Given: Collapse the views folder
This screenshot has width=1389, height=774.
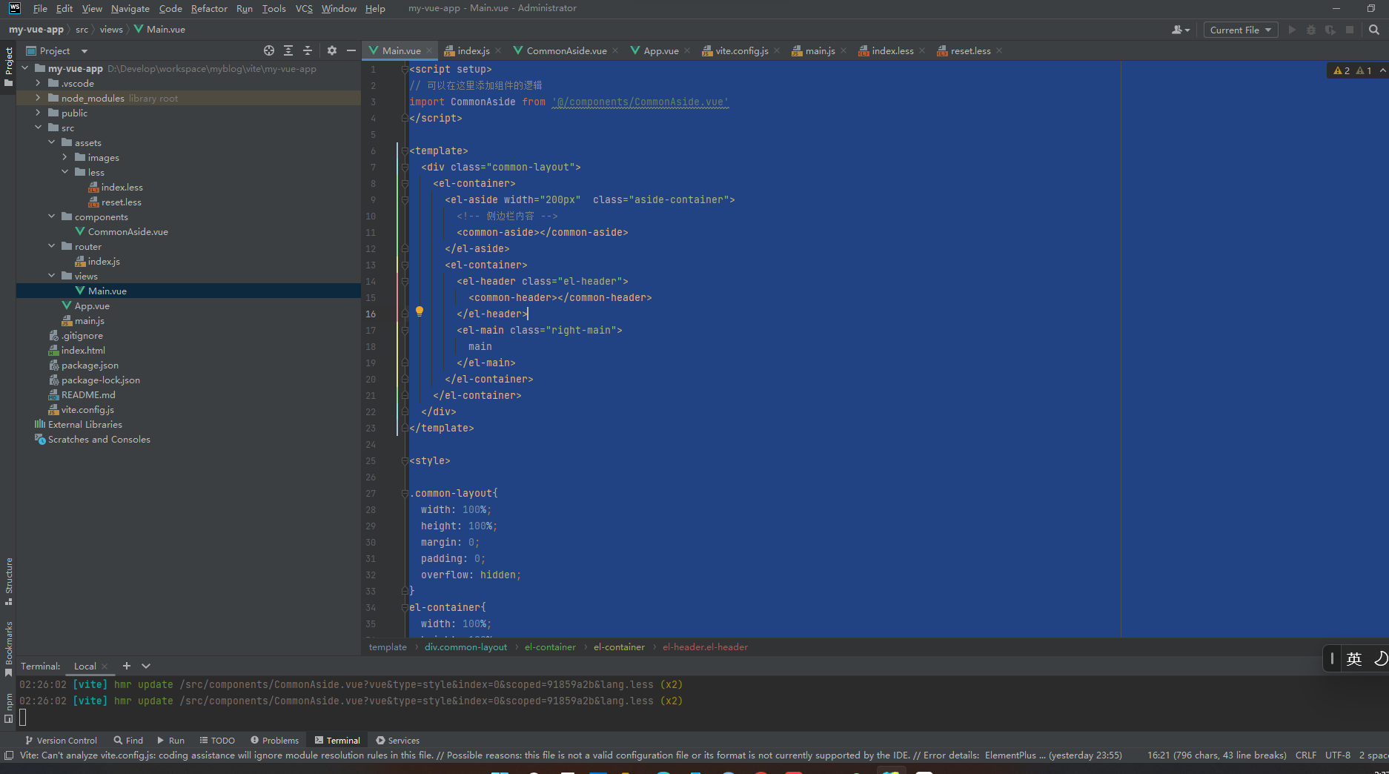Looking at the screenshot, I should click(x=51, y=276).
